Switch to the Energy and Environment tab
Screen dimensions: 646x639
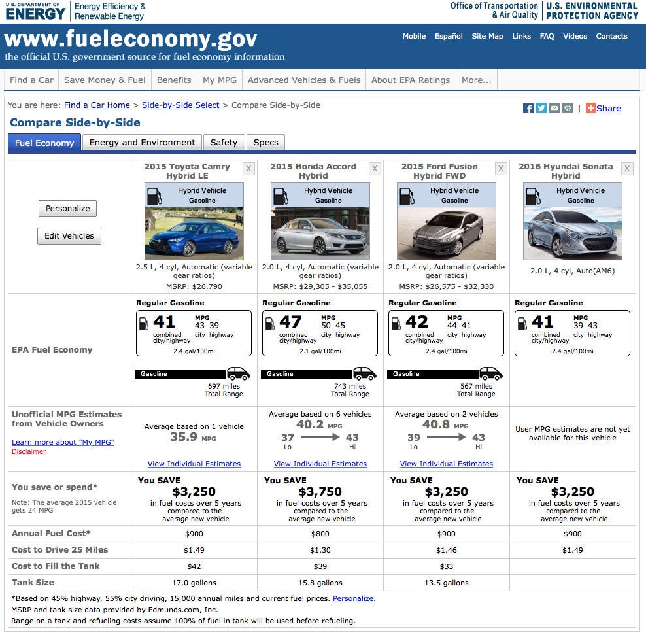pos(142,143)
